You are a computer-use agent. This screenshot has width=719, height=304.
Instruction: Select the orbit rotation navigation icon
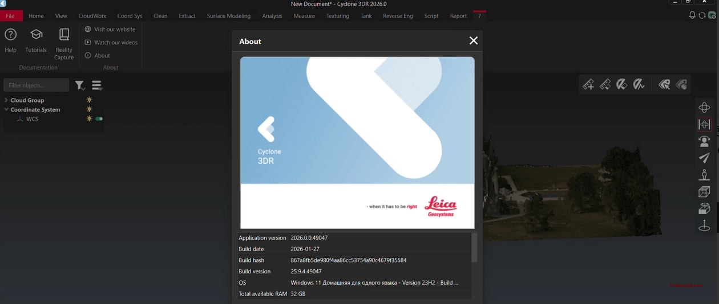704,108
